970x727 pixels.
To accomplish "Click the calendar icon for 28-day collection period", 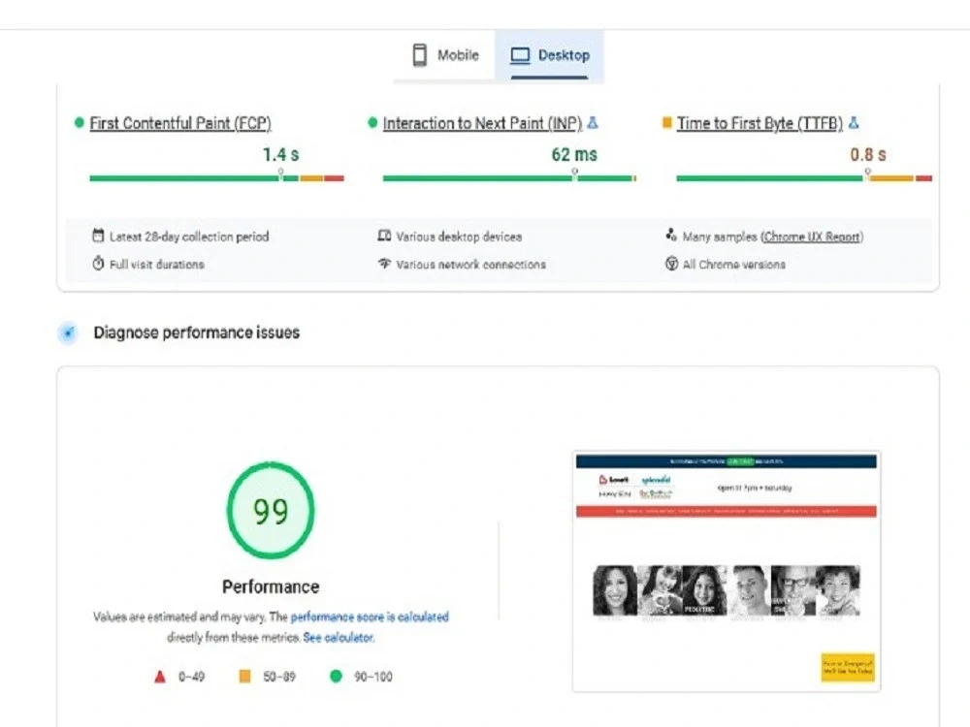I will (x=98, y=236).
